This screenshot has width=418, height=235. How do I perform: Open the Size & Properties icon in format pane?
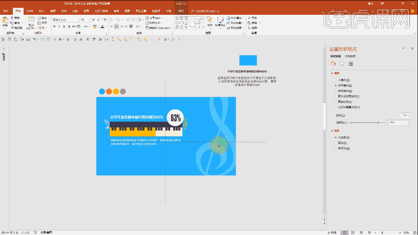coord(350,64)
